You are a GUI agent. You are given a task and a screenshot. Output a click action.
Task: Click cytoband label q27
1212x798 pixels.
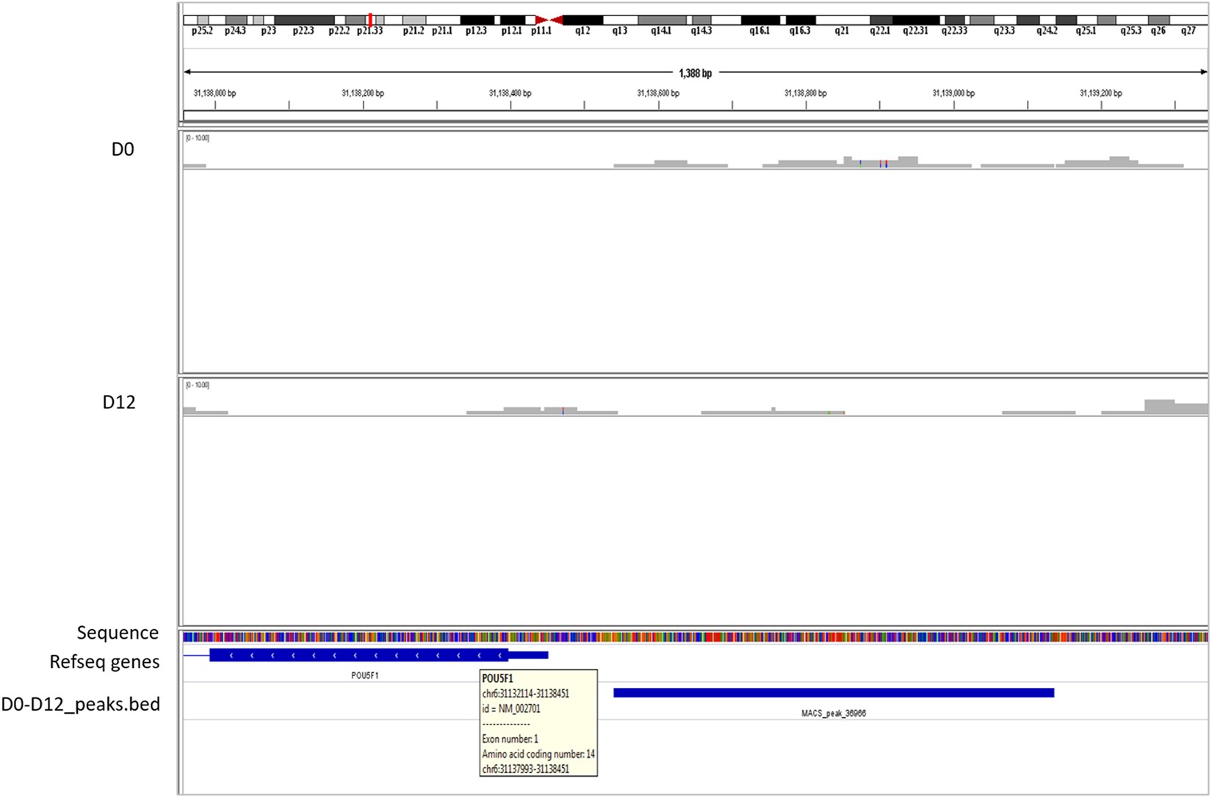(x=1188, y=31)
